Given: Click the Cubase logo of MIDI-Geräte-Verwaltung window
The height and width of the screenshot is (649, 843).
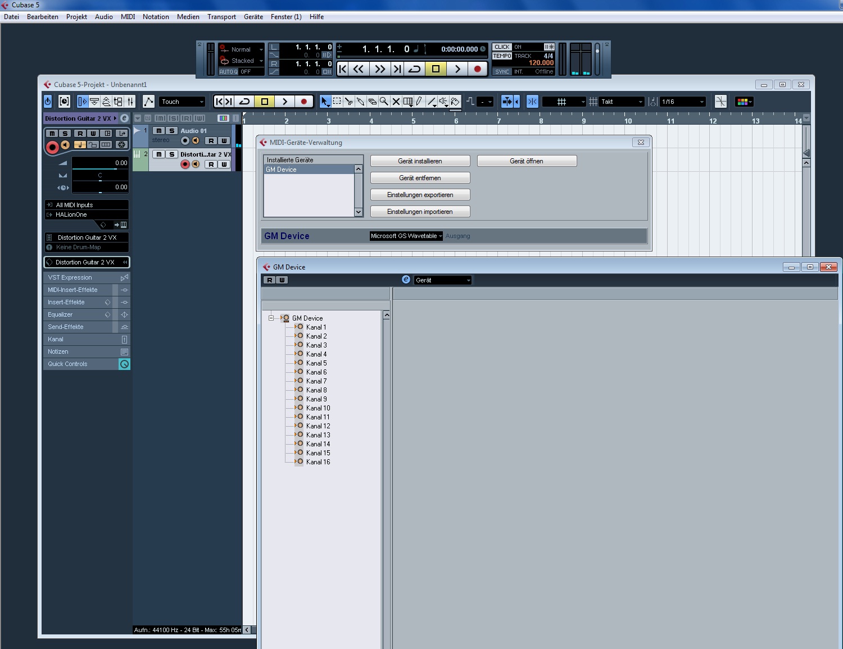Looking at the screenshot, I should click(x=264, y=143).
